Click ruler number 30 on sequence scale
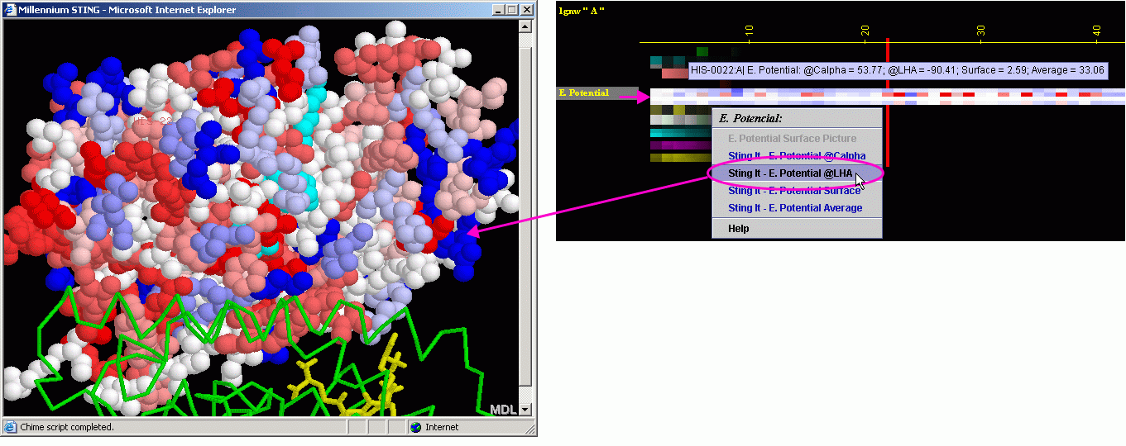Image resolution: width=1126 pixels, height=446 pixels. (980, 32)
